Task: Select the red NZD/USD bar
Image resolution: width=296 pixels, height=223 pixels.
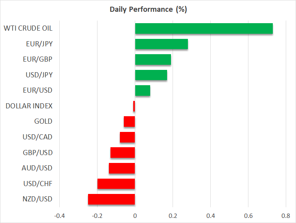Action: (x=111, y=199)
